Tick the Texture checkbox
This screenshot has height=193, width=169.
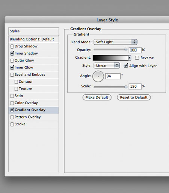click(x=16, y=89)
